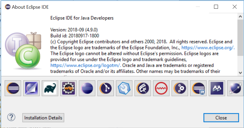This screenshot has width=244, height=128.
Task: Select the purple Eclipse sphere plugin icon
Action: point(87,88)
